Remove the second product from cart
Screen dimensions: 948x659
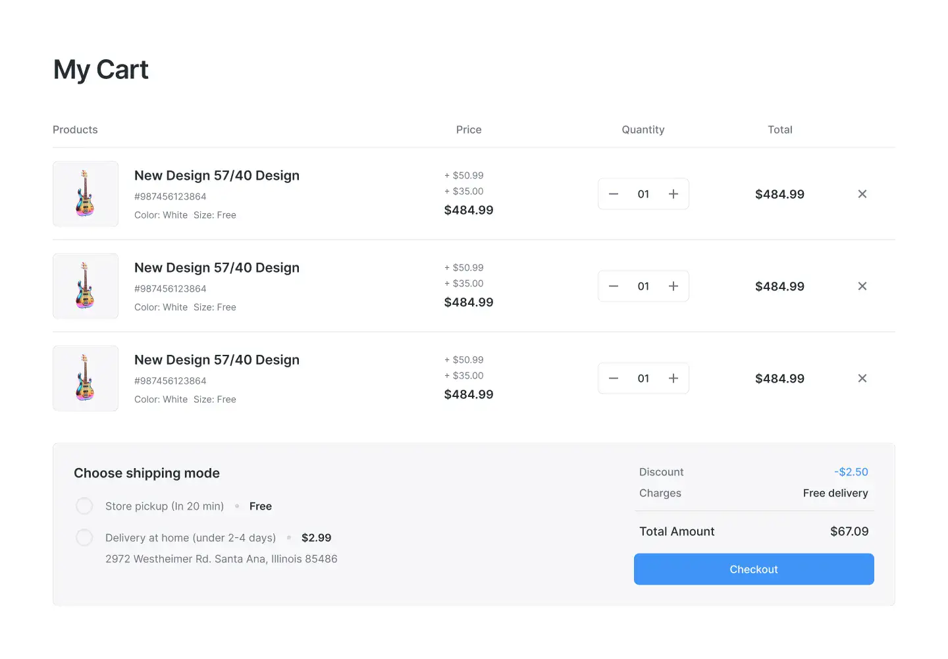click(x=862, y=286)
